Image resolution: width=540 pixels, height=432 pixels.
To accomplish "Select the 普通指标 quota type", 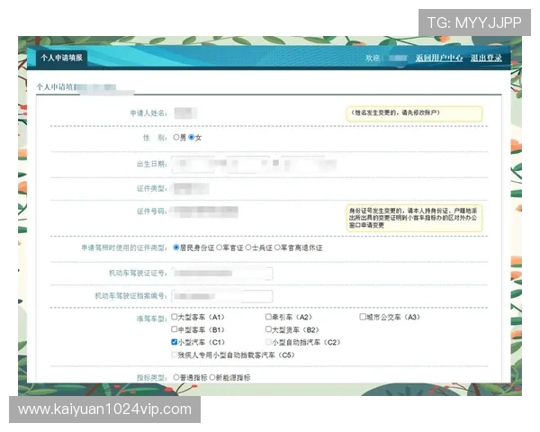I will tap(176, 378).
